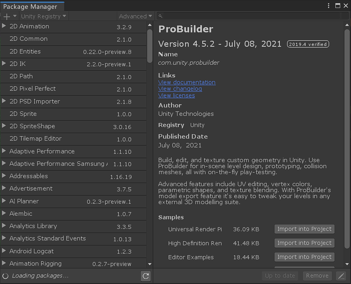The width and height of the screenshot is (351, 284).
Task: Expand the Android Logcat package versions
Action: (x=4, y=251)
